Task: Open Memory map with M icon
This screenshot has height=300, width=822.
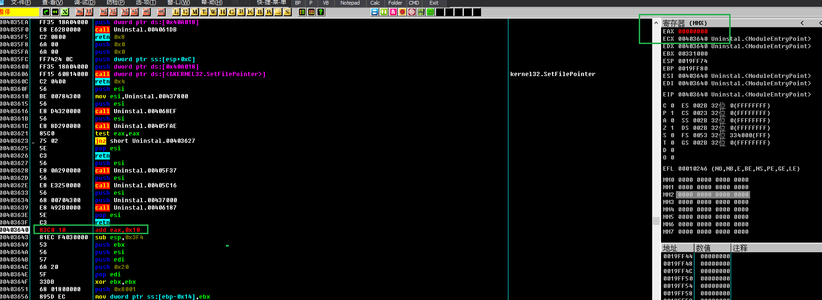Action: click(x=195, y=12)
